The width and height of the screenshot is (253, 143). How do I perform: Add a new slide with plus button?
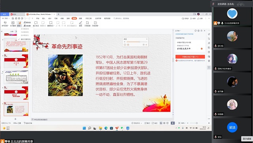(x=15, y=119)
